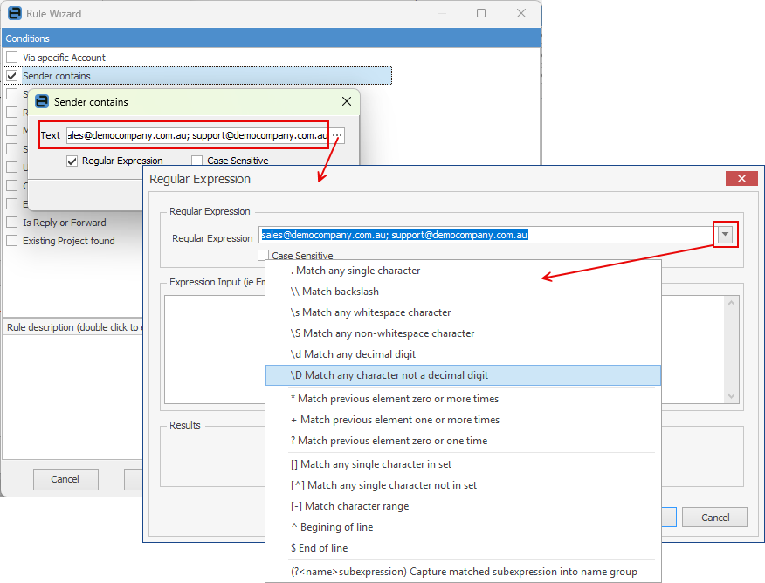Screen dimensions: 765x583
Task: Click the Expression Input scrollbar up arrow
Action: coord(731,303)
